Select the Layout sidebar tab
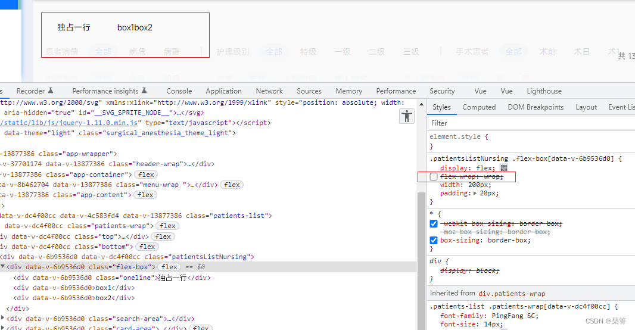Image resolution: width=635 pixels, height=330 pixels. point(586,107)
